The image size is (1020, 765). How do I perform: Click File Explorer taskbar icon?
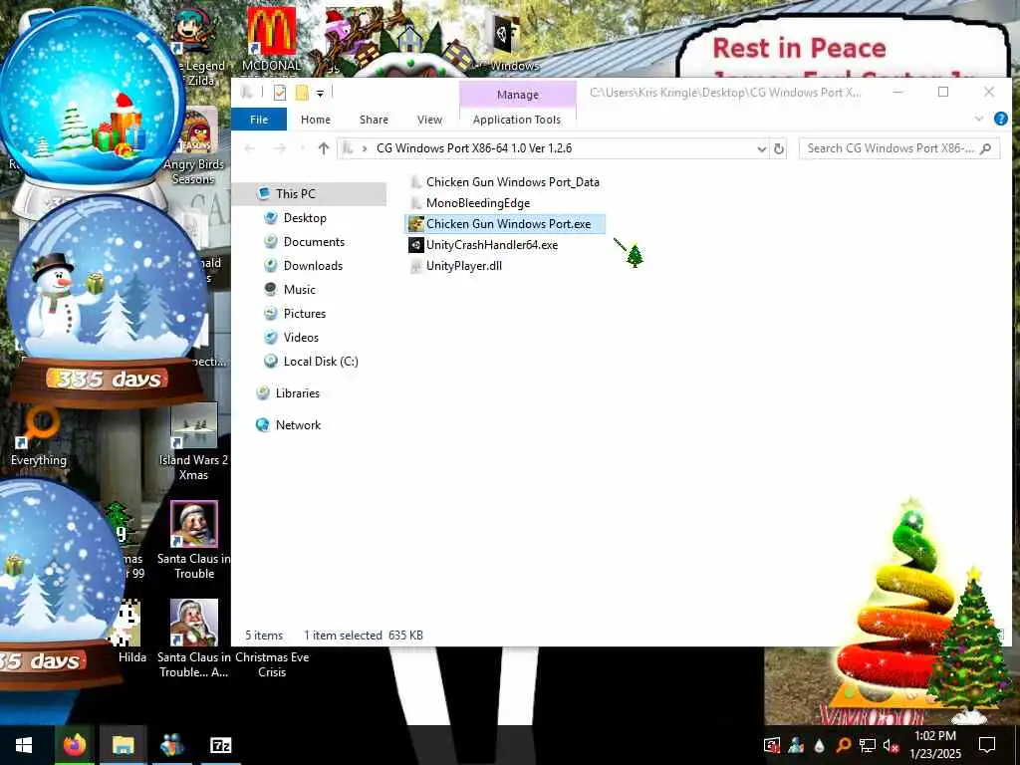pos(123,745)
